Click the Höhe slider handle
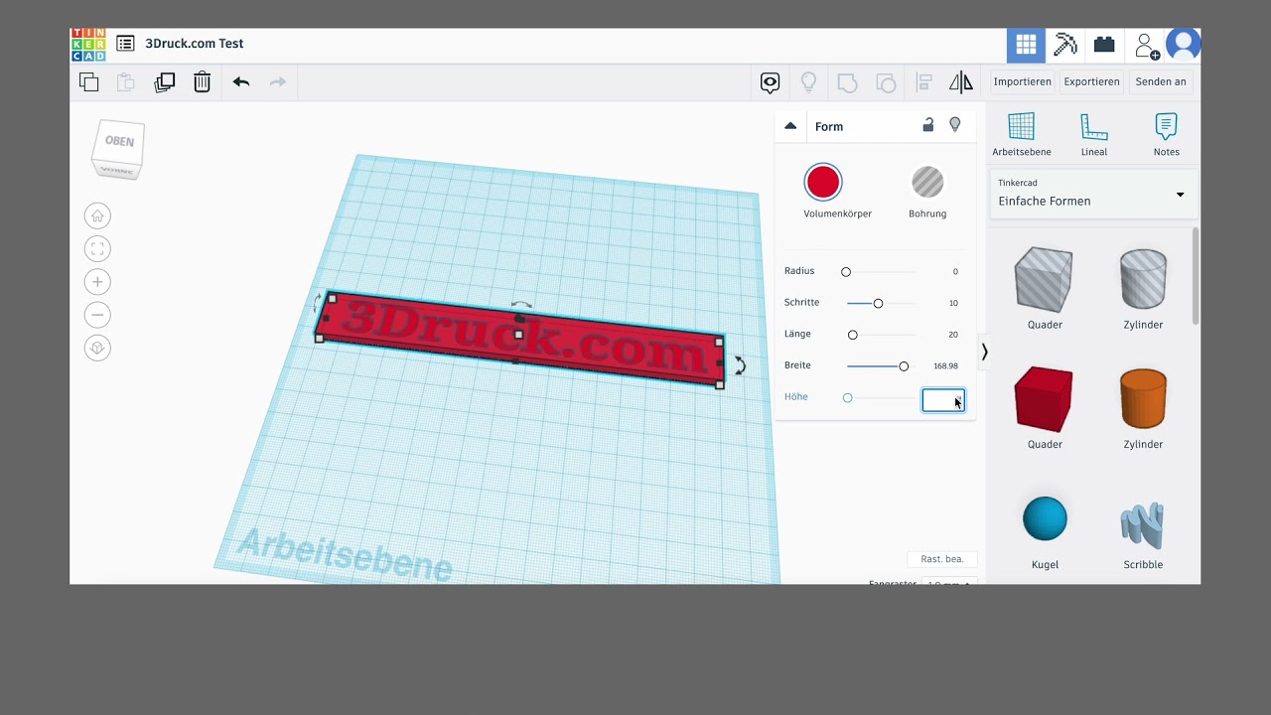The image size is (1271, 715). coord(847,398)
